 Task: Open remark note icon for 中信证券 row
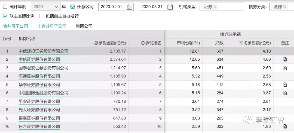285,59
